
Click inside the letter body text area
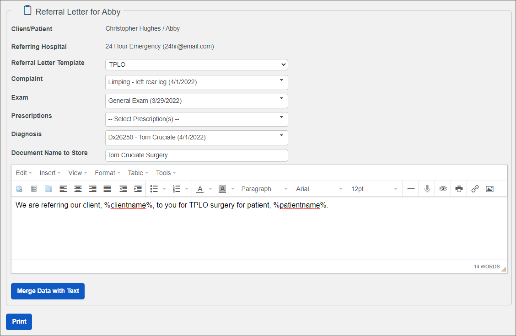coord(259,229)
